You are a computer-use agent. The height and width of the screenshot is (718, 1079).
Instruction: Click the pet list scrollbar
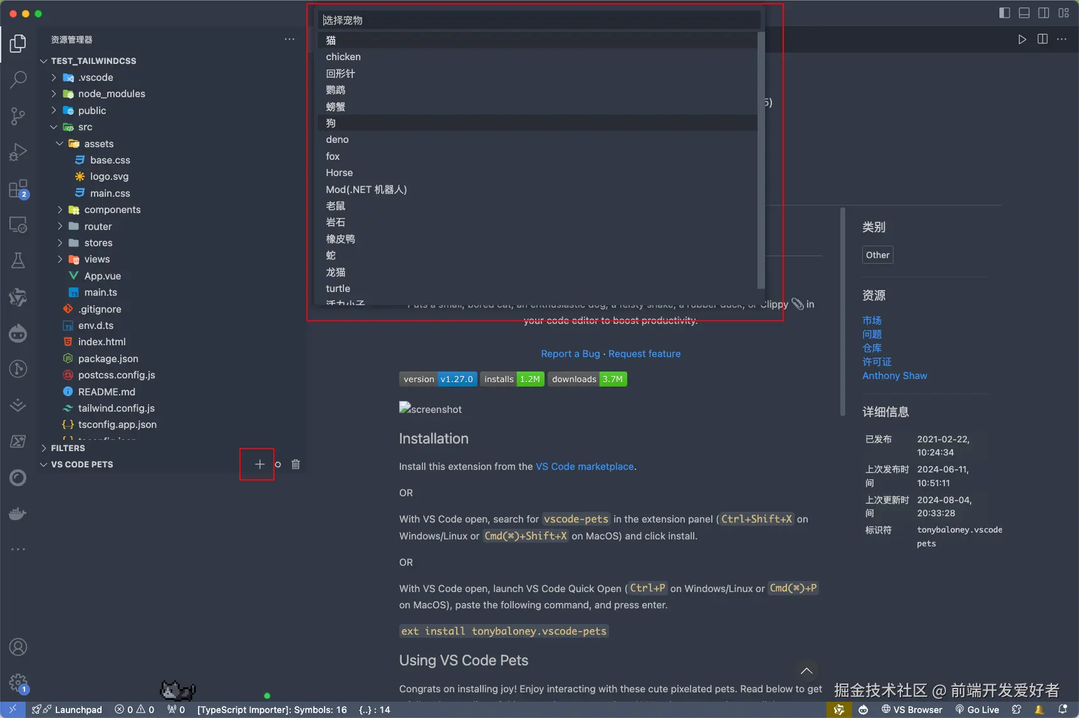pyautogui.click(x=761, y=160)
